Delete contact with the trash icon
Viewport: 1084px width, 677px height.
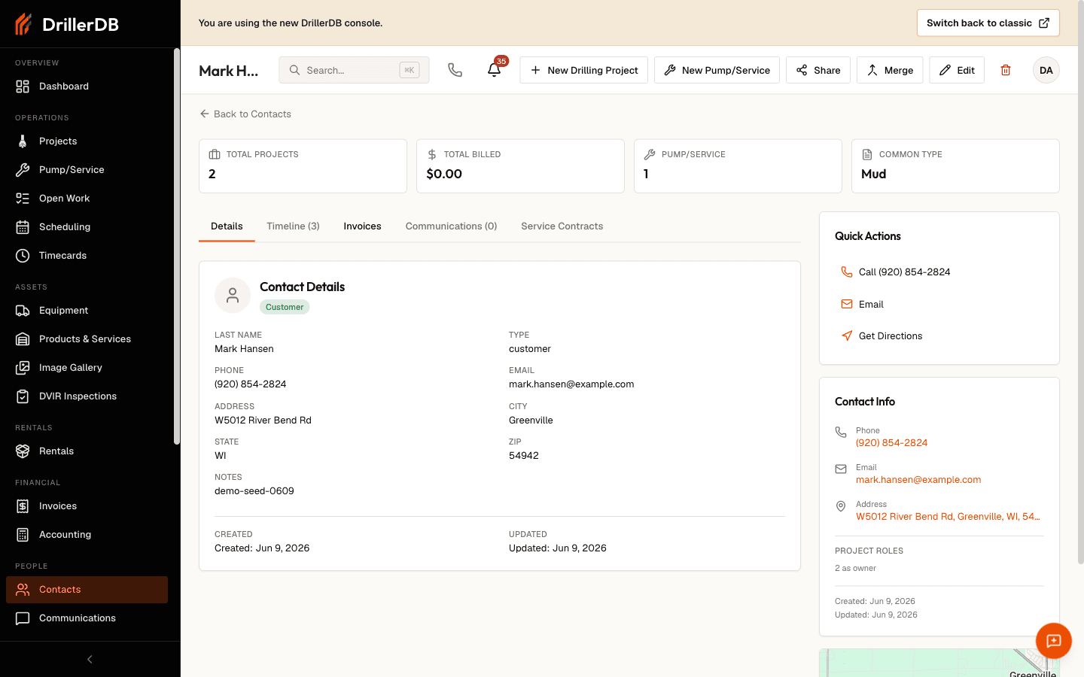pos(1006,70)
